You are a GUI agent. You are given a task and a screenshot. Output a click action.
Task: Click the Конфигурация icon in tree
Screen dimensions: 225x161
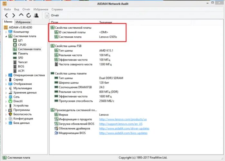[10, 118]
